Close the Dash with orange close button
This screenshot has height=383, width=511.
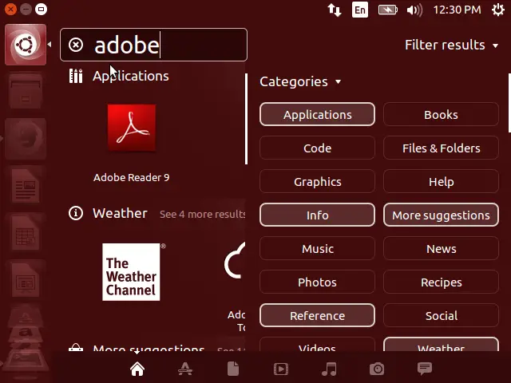coord(10,9)
